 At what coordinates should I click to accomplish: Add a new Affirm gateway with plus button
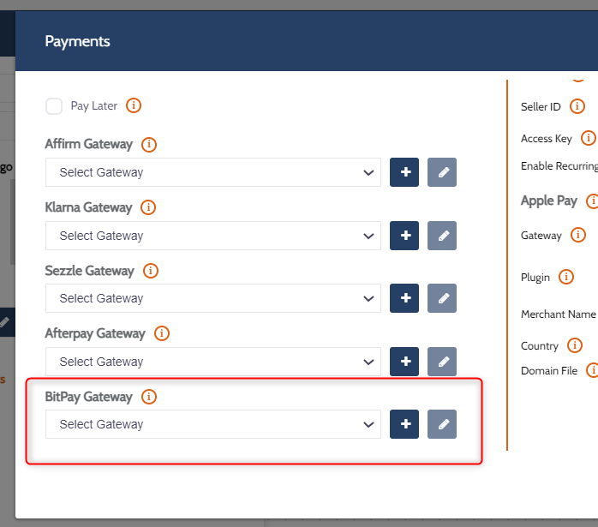(404, 172)
